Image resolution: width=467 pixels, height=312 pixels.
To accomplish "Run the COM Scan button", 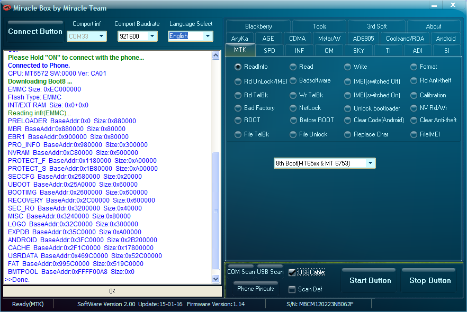I will [240, 272].
